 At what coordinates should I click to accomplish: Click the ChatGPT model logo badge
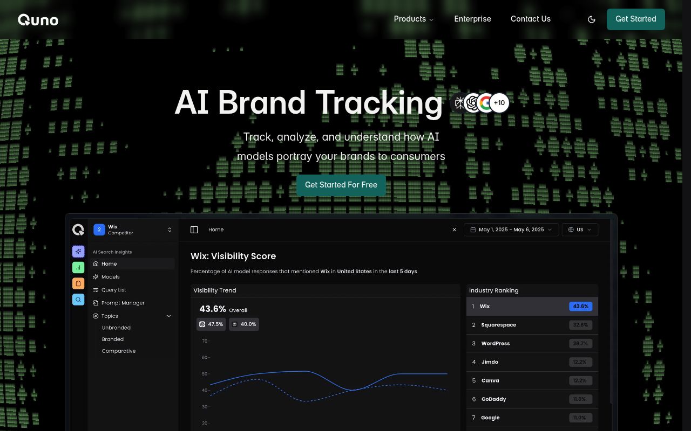pyautogui.click(x=472, y=103)
